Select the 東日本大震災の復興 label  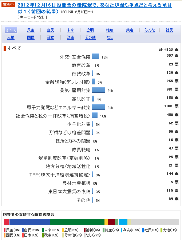[x=69, y=192]
